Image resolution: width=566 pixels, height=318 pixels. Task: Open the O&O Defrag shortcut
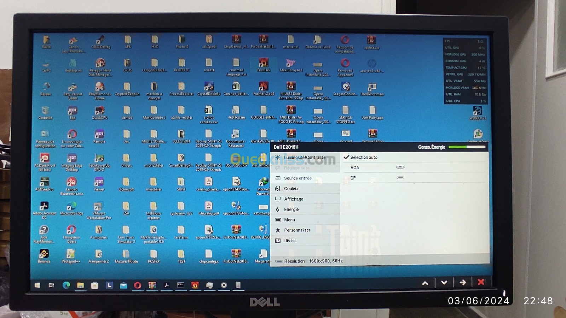pyautogui.click(x=100, y=42)
